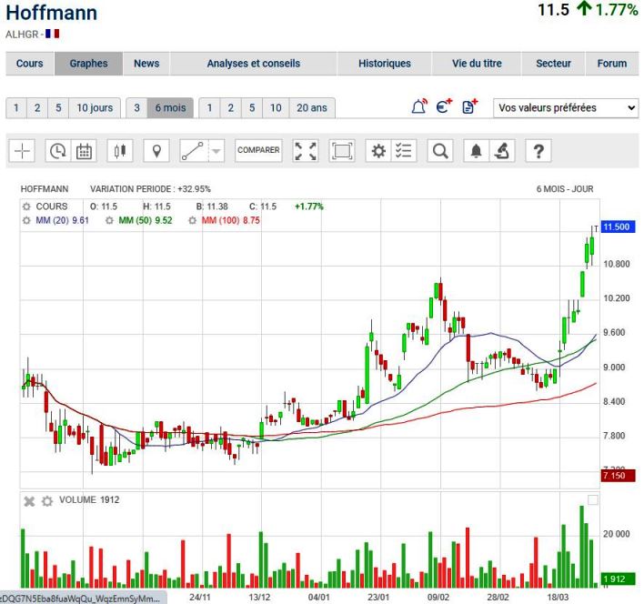Image resolution: width=644 pixels, height=604 pixels.
Task: Select the 20 ans period button
Action: pyautogui.click(x=312, y=108)
